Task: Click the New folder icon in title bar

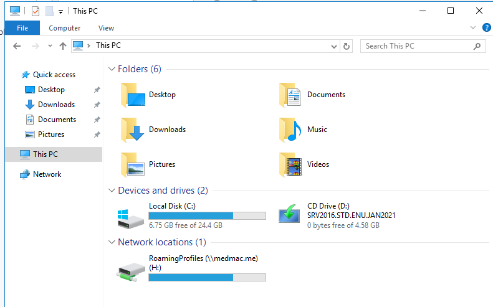Action: tap(49, 11)
